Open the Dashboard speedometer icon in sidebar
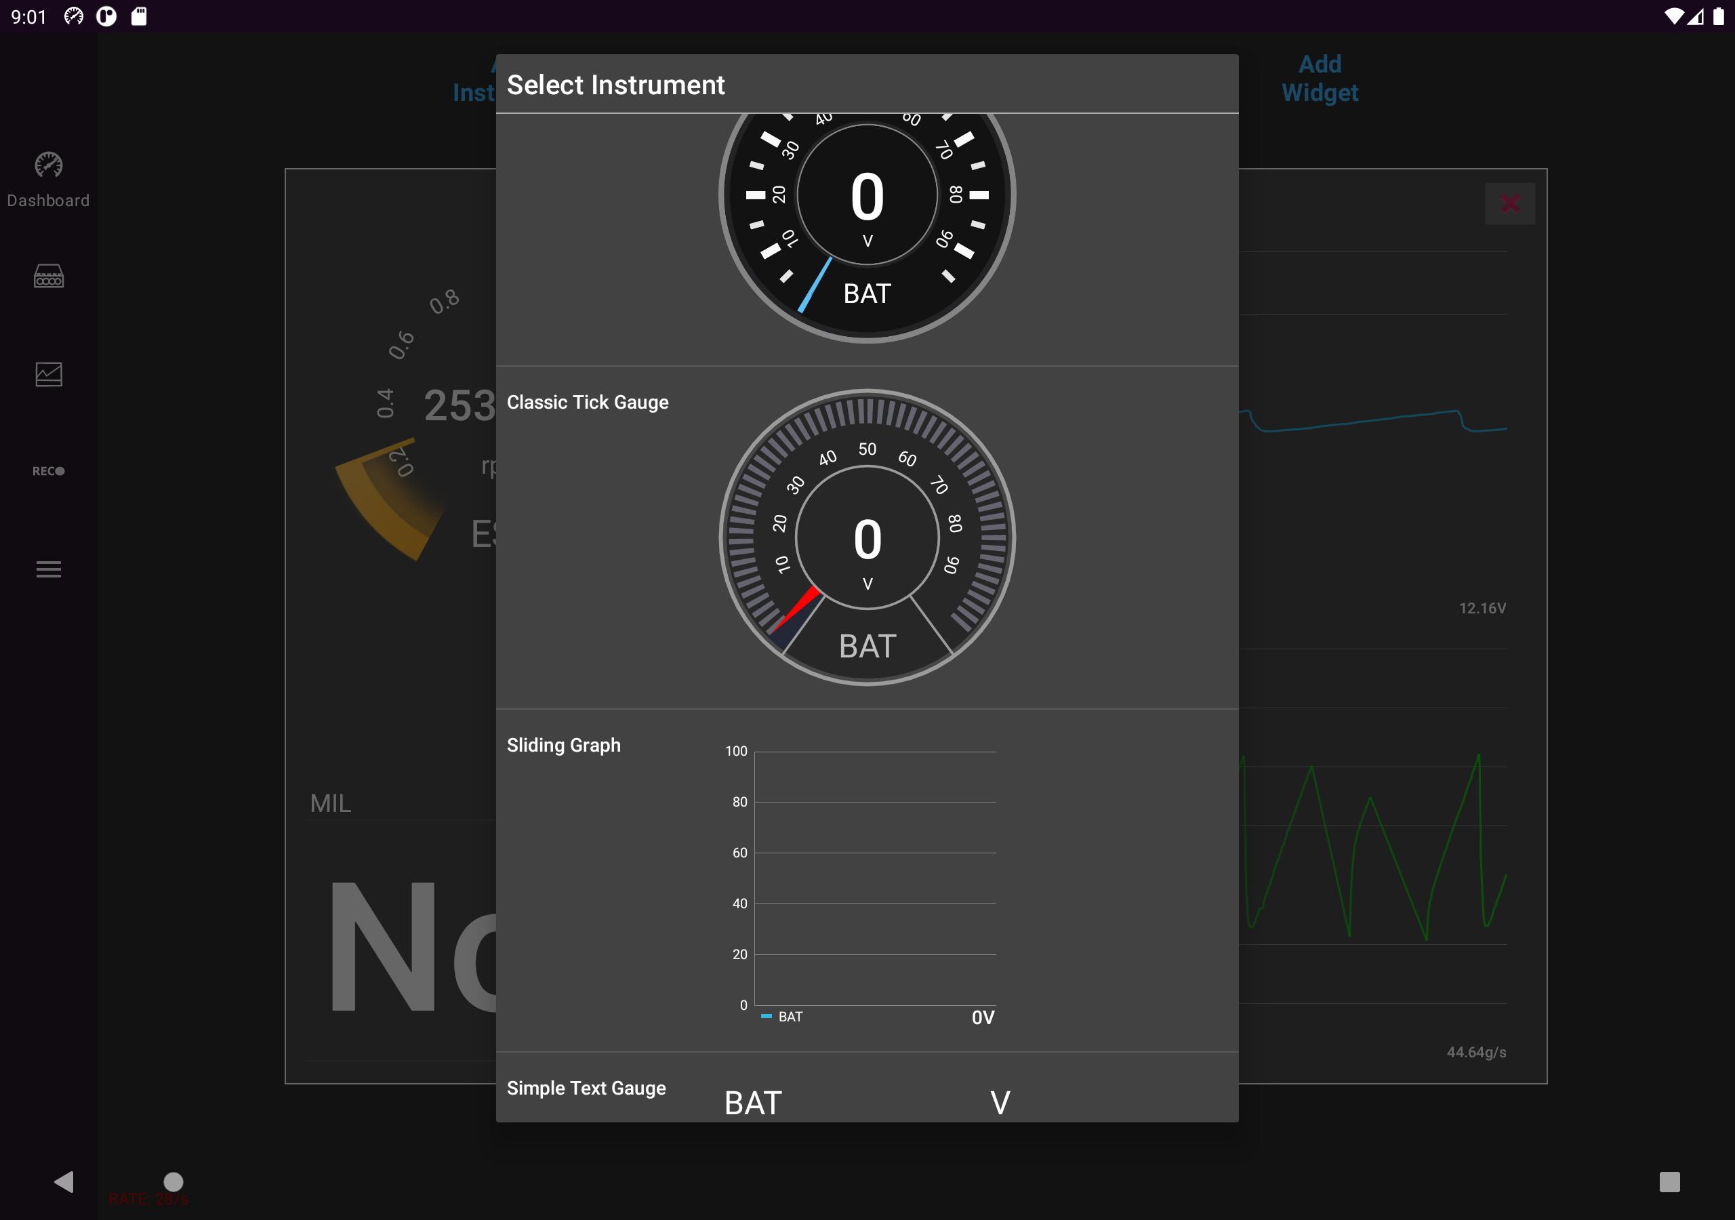The width and height of the screenshot is (1735, 1220). pyautogui.click(x=48, y=165)
